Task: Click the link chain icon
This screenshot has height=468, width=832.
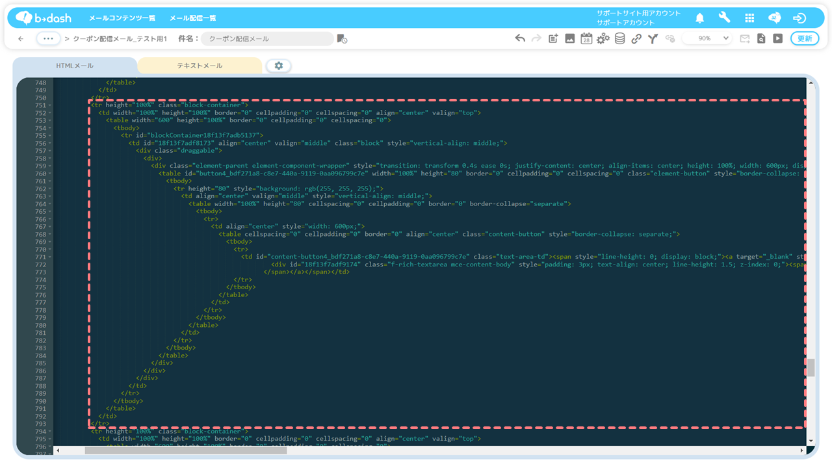Action: [x=636, y=38]
